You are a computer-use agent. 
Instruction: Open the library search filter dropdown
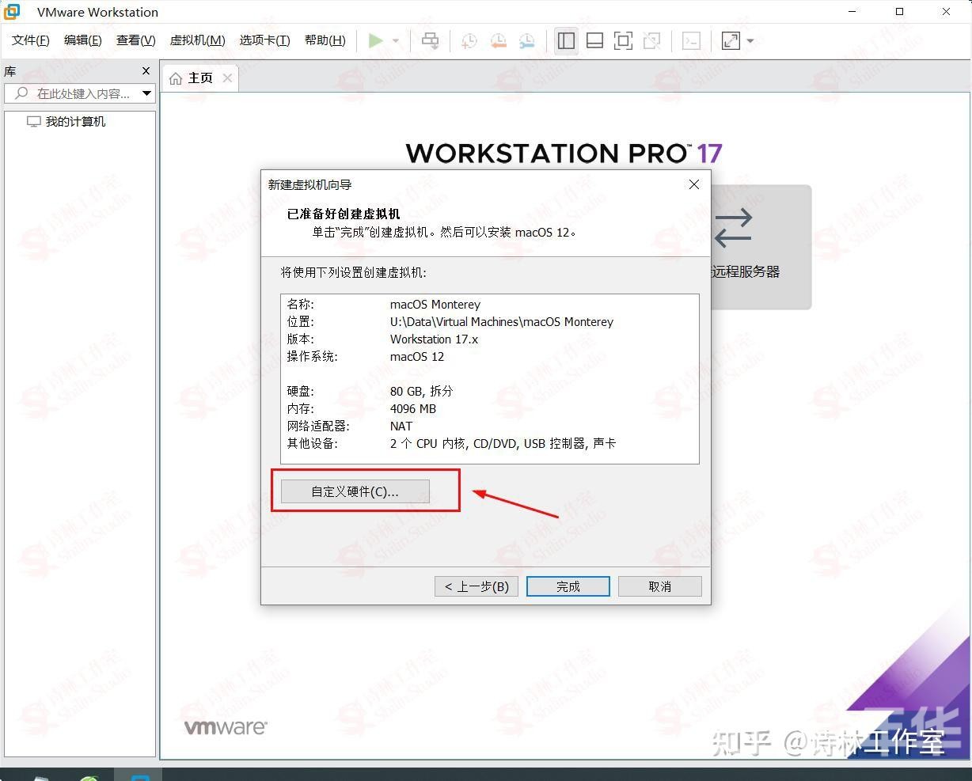[147, 93]
